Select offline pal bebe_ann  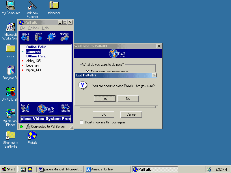33,65
